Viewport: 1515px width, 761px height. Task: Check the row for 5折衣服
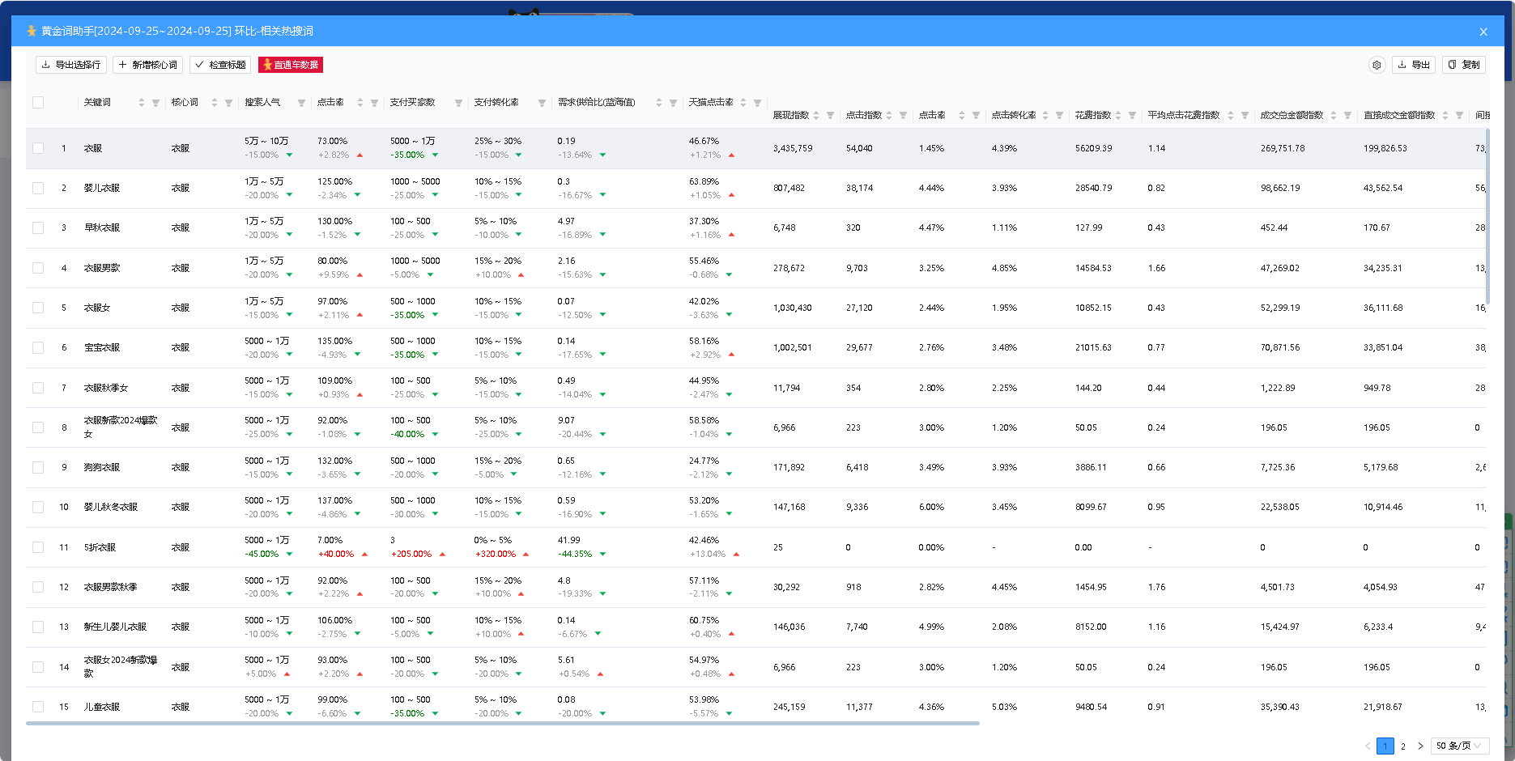(38, 547)
